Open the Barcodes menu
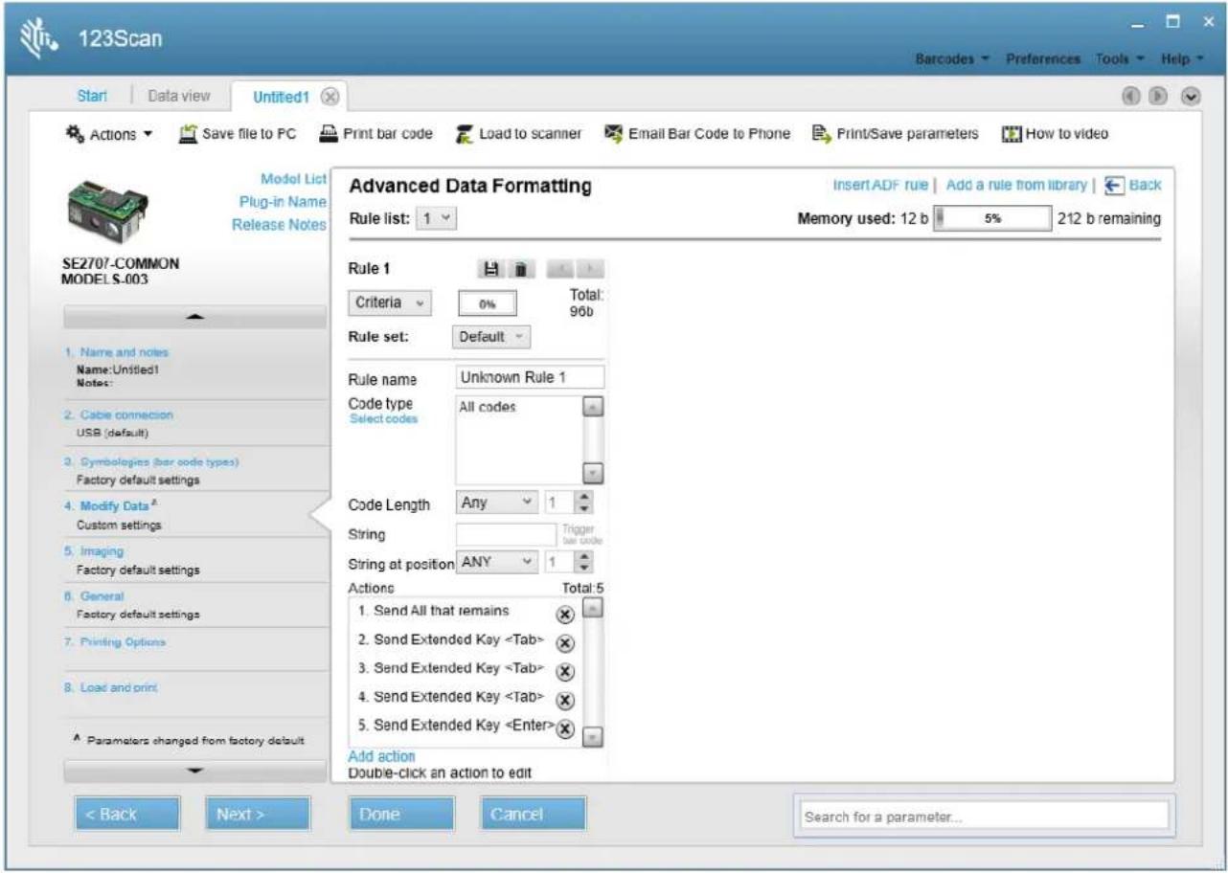Viewport: 1228px width, 873px height. point(951,59)
